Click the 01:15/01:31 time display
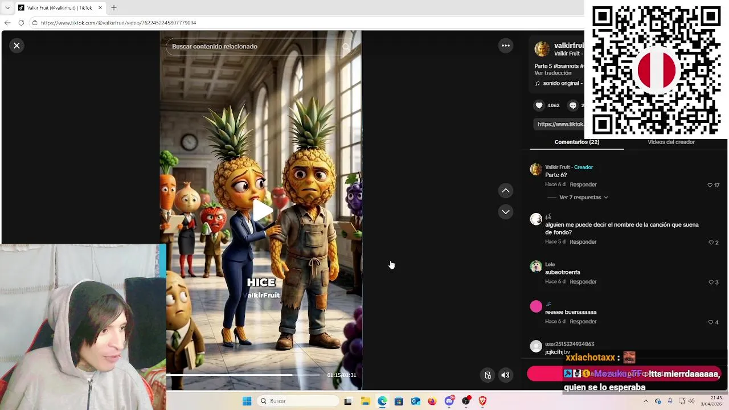The image size is (729, 410). pos(341,375)
